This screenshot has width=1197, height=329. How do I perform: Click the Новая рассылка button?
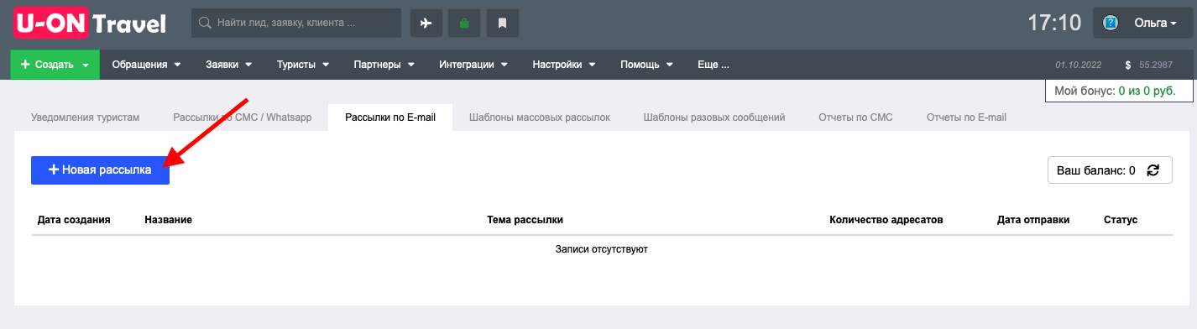click(100, 170)
